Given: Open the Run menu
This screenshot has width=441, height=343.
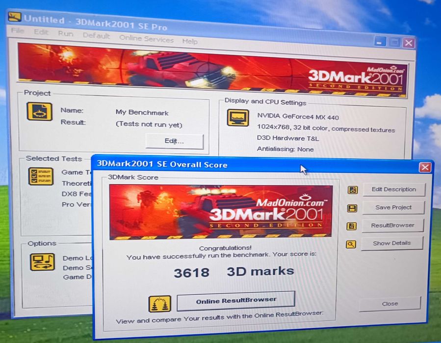Looking at the screenshot, I should tap(66, 34).
